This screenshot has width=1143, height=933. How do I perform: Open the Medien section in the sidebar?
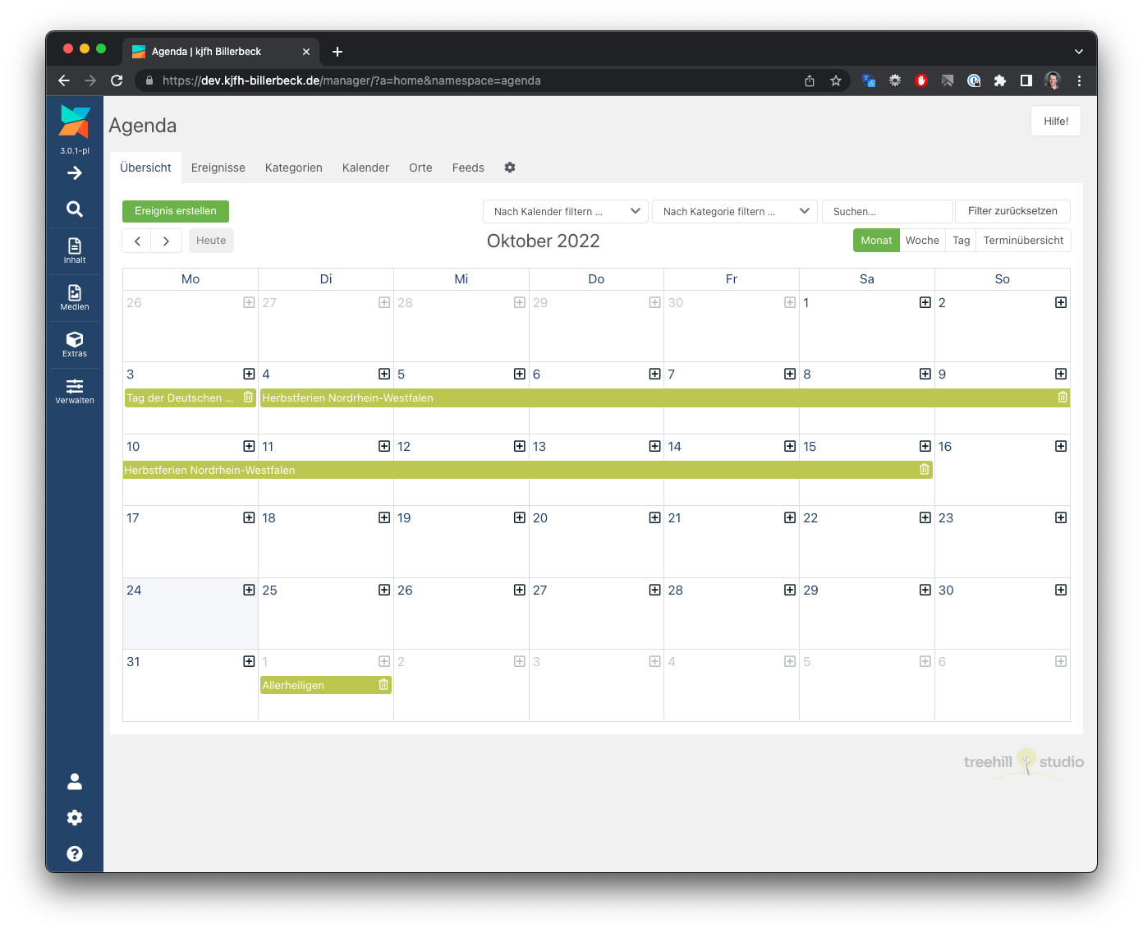pyautogui.click(x=75, y=297)
